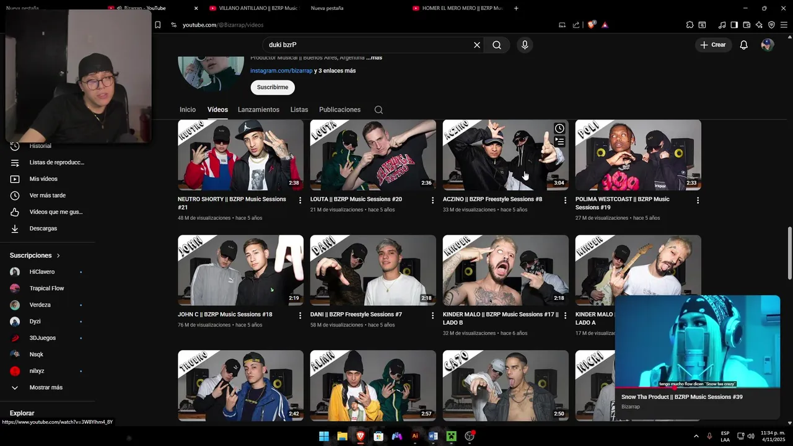
Task: Open KINDER MALO LADO B video thumbnail
Action: [x=506, y=270]
